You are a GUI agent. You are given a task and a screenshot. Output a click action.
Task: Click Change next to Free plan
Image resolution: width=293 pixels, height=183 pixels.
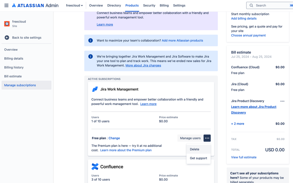(x=114, y=138)
